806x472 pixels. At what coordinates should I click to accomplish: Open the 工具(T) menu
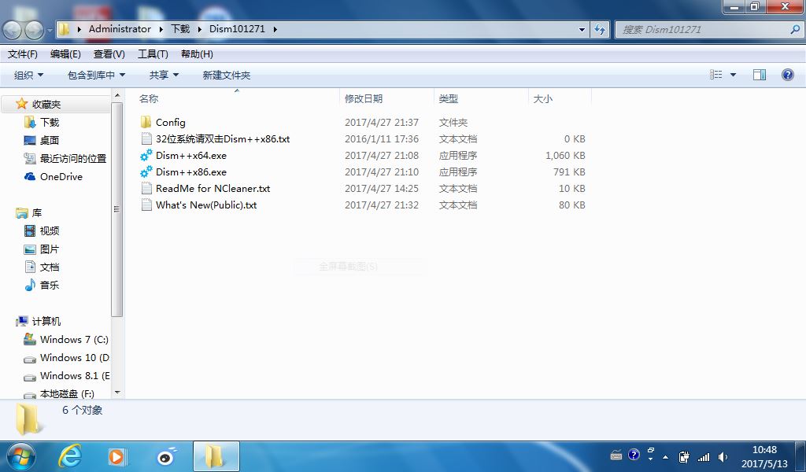click(x=153, y=54)
